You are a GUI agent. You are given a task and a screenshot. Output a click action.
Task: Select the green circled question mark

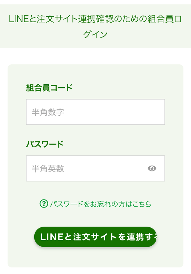click(x=44, y=204)
